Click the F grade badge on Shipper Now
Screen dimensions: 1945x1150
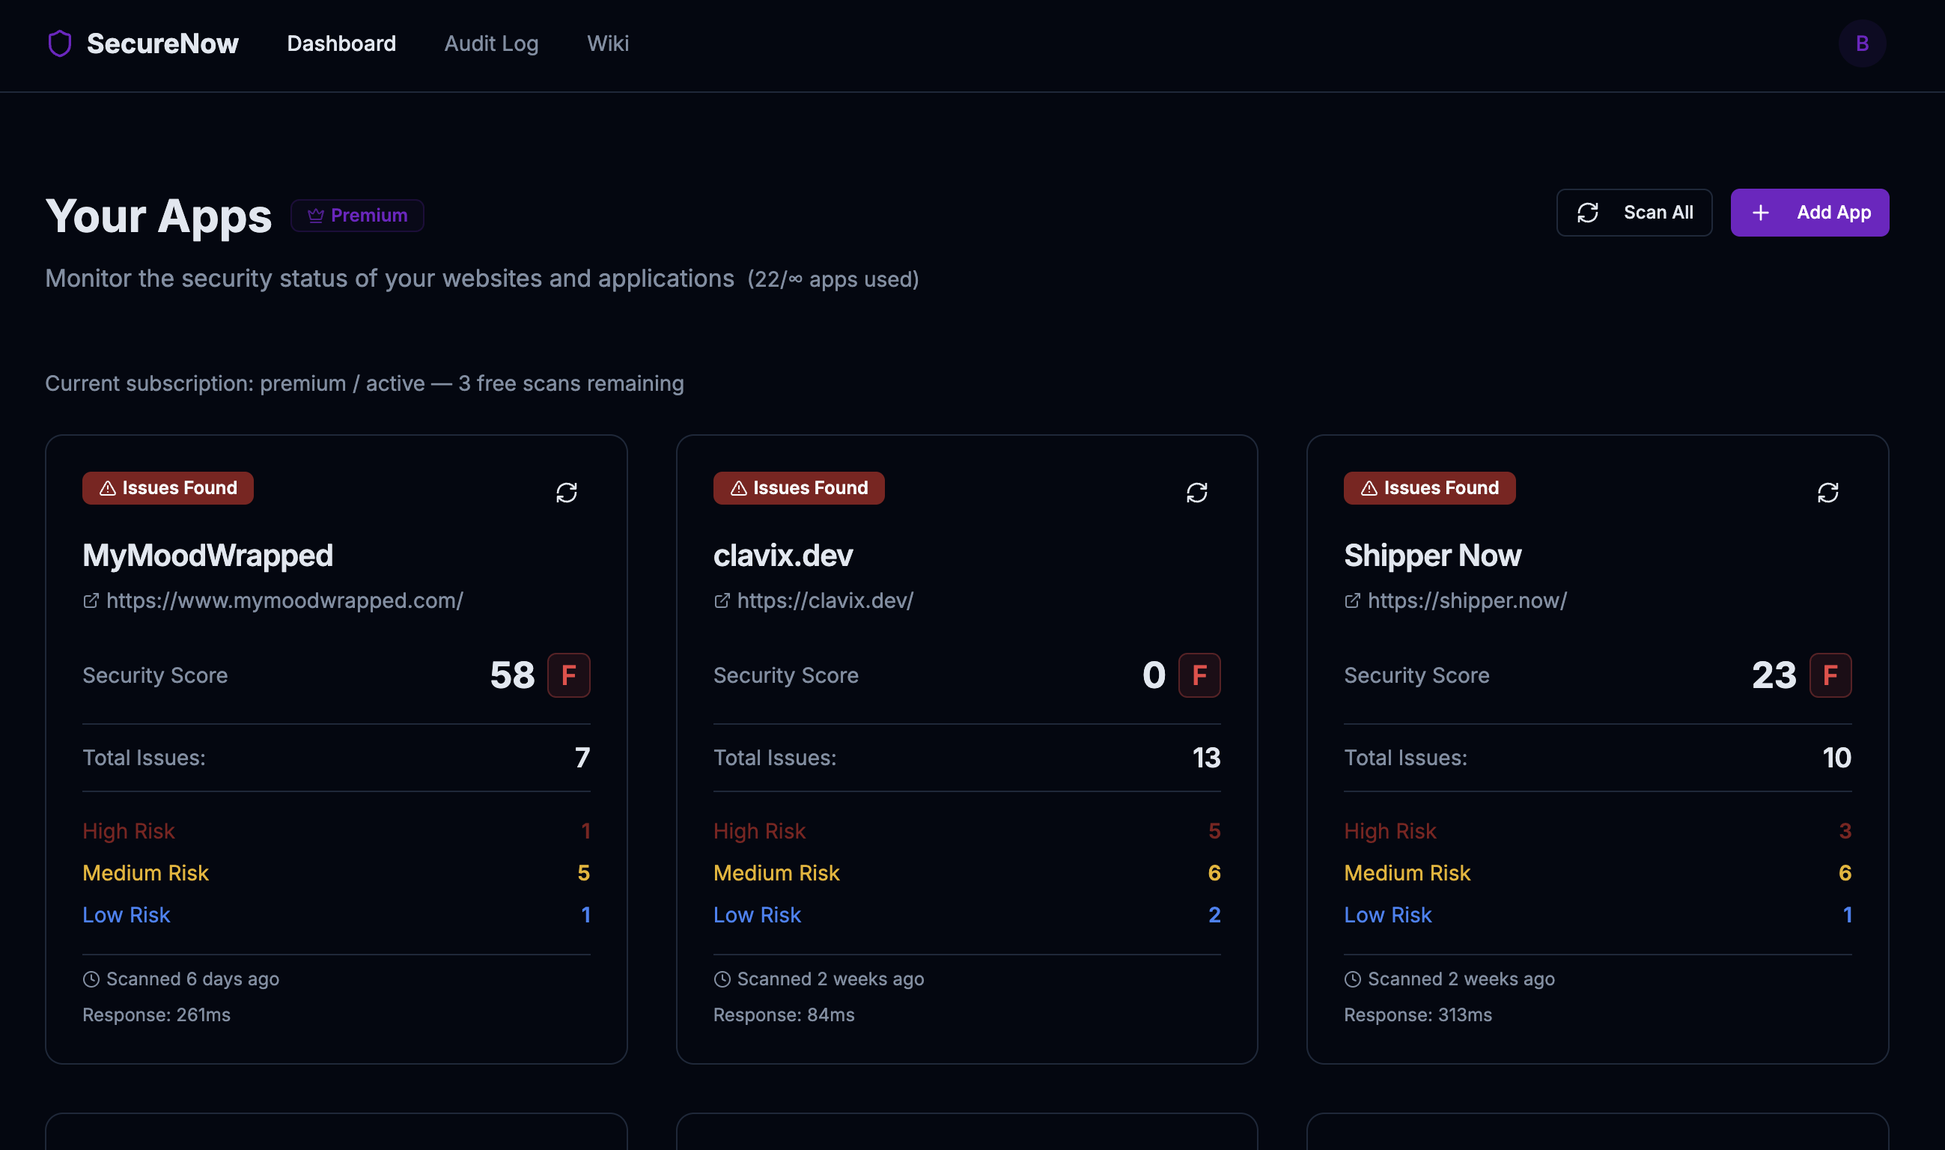tap(1830, 675)
